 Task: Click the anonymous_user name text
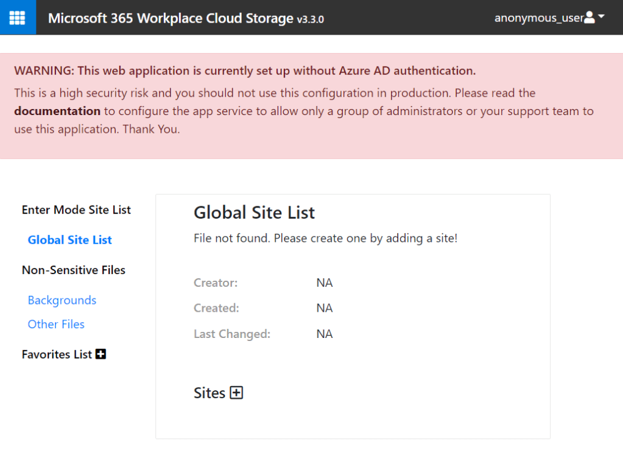539,18
